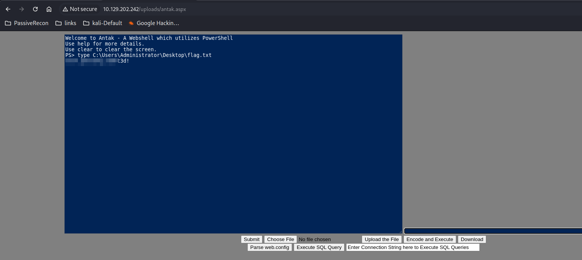Click the browser forward arrow
The width and height of the screenshot is (582, 260).
tap(22, 9)
